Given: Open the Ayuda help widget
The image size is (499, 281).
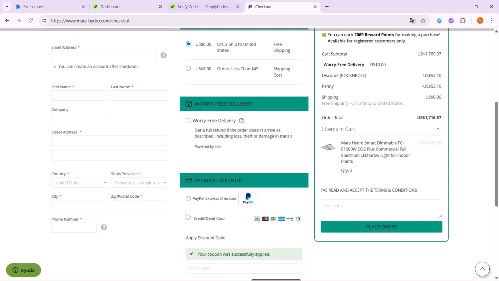Looking at the screenshot, I should (x=24, y=270).
